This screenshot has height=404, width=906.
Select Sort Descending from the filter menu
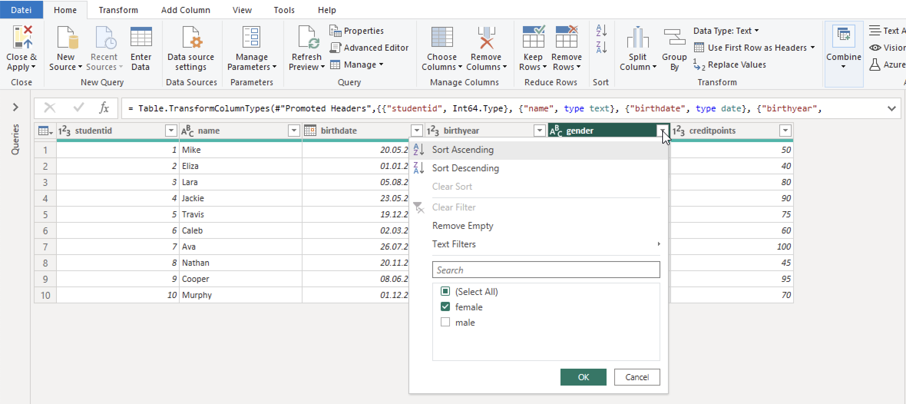(x=465, y=168)
